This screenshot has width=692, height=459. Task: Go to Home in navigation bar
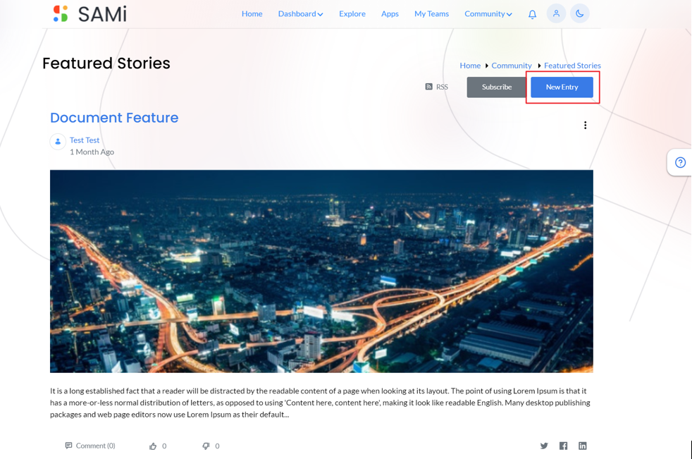pyautogui.click(x=252, y=13)
